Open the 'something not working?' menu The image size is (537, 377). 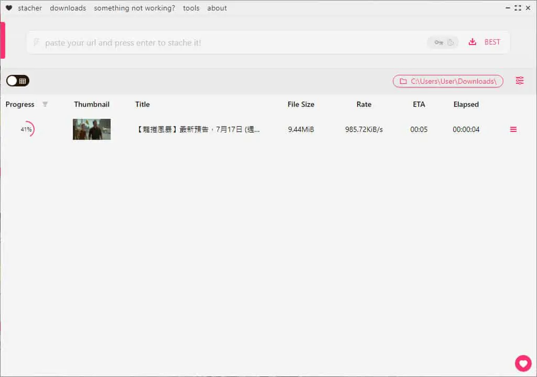pyautogui.click(x=134, y=8)
